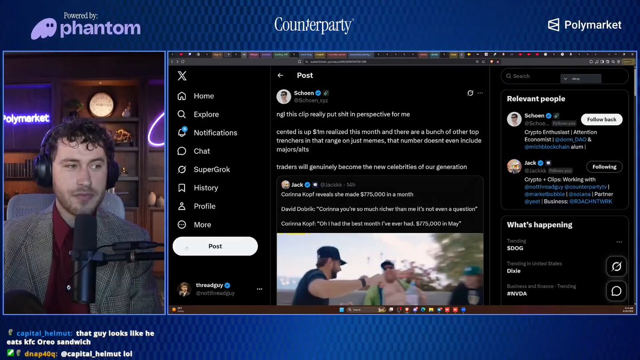The width and height of the screenshot is (640, 360).
Task: Click the browser forward arrow
Action: (177, 61)
